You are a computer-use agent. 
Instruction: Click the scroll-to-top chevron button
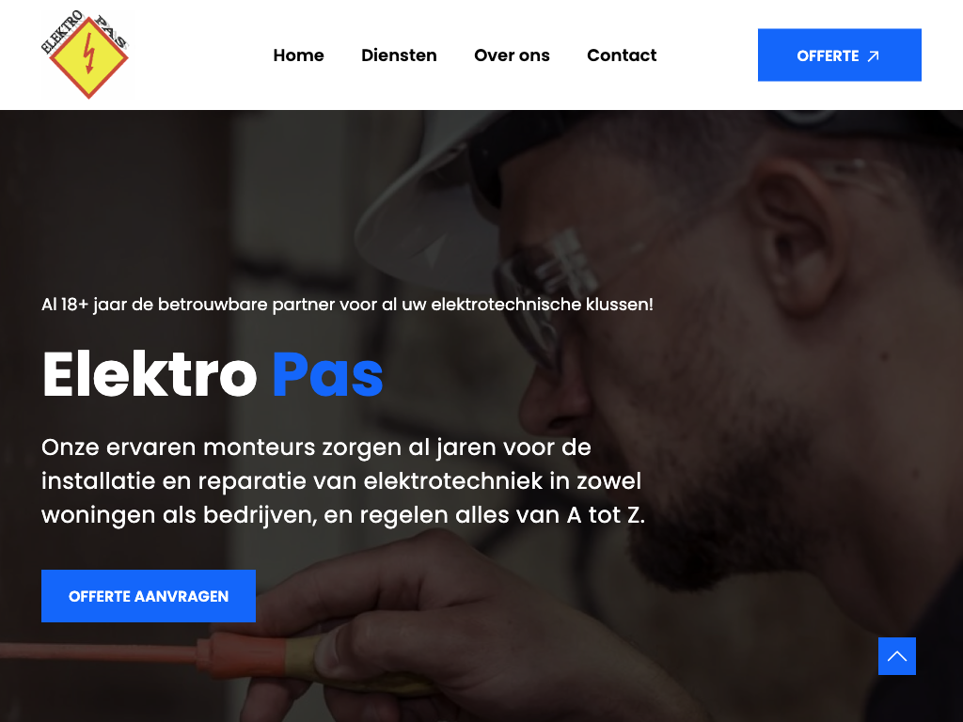tap(896, 655)
